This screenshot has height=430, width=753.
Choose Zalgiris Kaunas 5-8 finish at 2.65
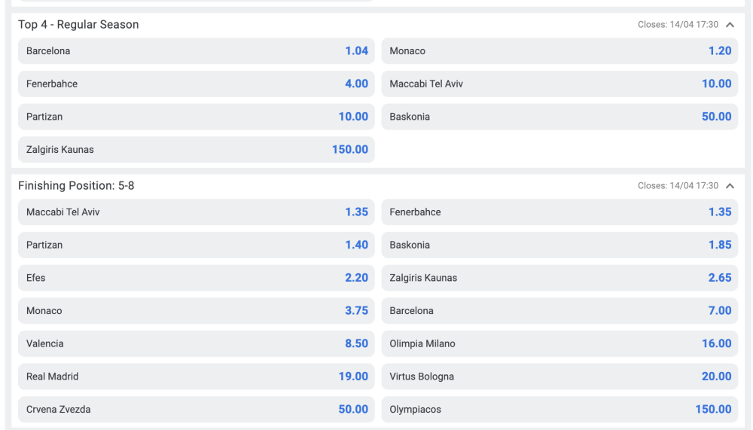click(559, 278)
